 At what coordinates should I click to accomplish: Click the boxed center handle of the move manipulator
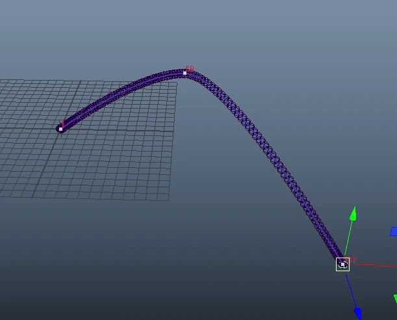pos(342,264)
